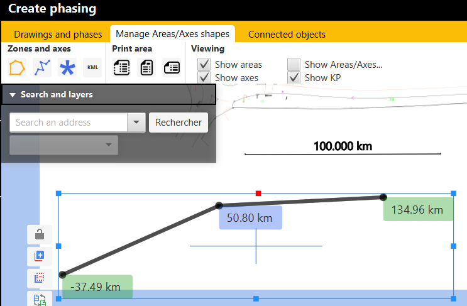
Task: Click the axis start vertex at -37.49 km
Action: (x=62, y=275)
